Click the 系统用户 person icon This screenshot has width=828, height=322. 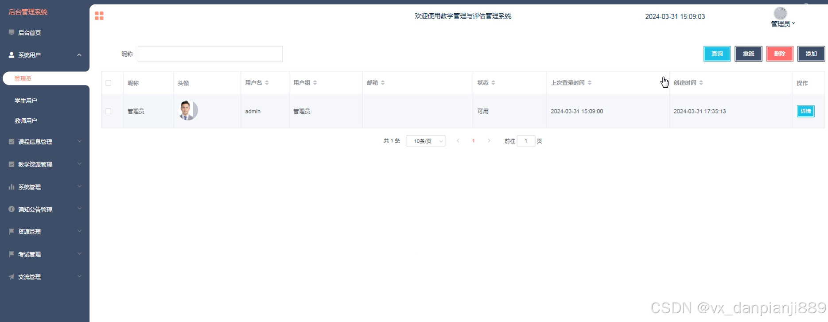click(x=12, y=55)
